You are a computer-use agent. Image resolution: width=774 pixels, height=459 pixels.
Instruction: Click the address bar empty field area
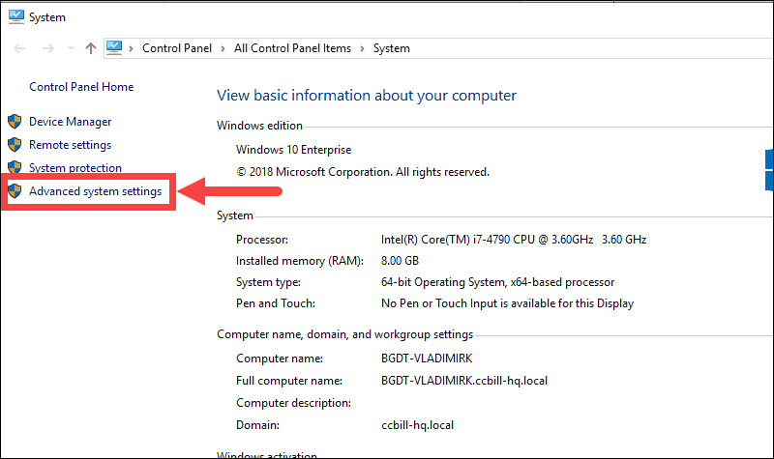(591, 48)
